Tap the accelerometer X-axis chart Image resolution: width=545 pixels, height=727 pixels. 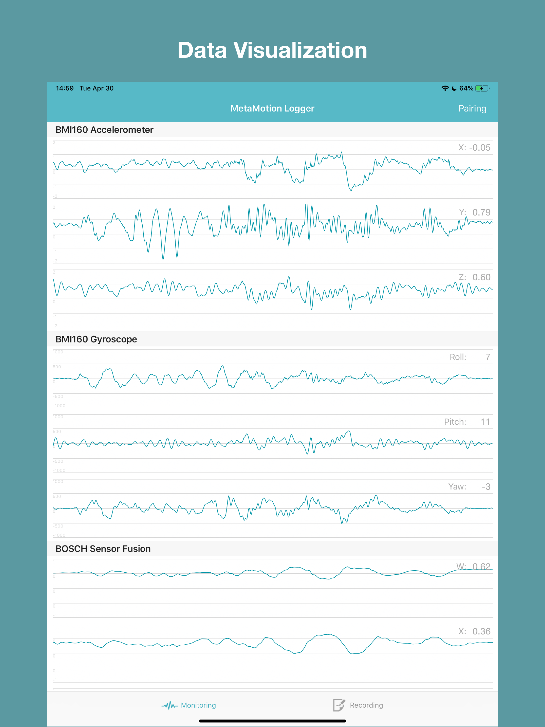pos(273,169)
